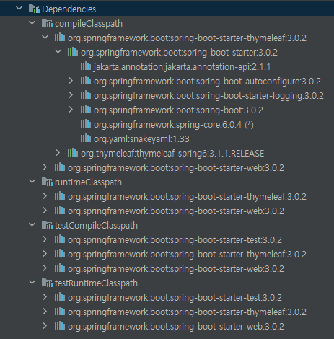Click library icon of jakarta.annotation-api:2.1.1
Viewport: 334px width, 339px height.
pos(86,66)
